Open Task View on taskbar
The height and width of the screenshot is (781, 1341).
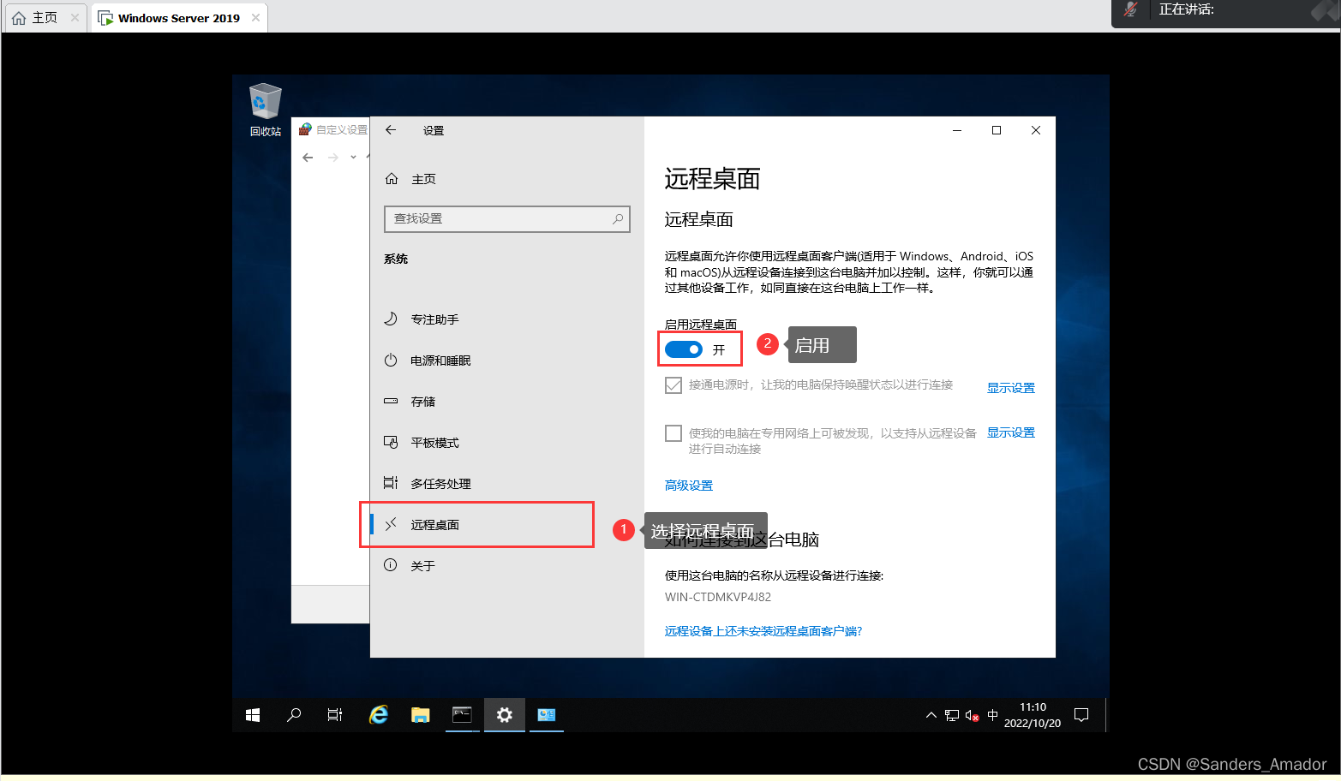335,715
